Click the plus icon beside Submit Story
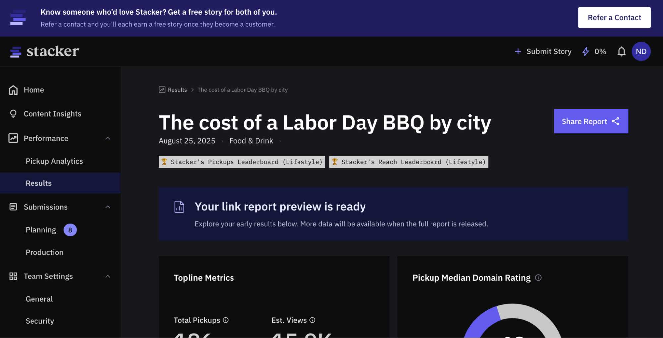663x338 pixels. [518, 51]
